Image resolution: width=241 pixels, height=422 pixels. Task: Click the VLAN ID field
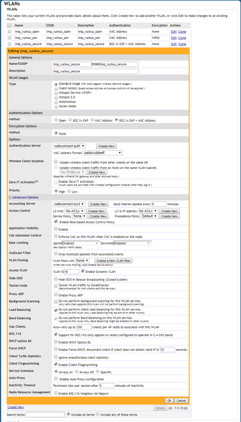(71, 272)
